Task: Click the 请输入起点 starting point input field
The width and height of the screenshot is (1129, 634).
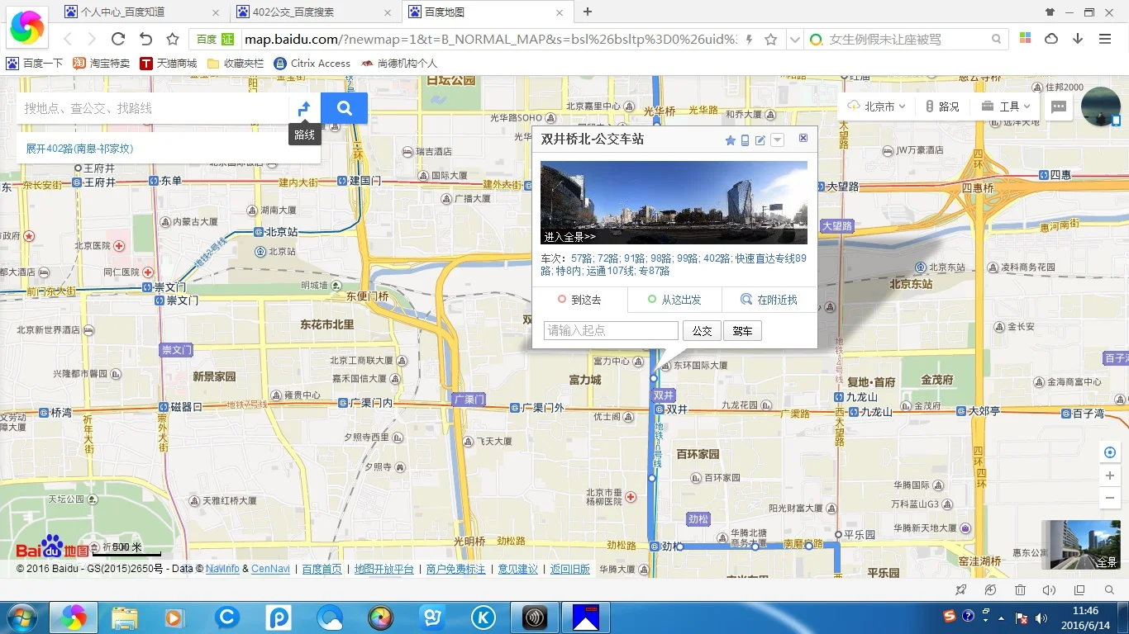Action: (x=611, y=330)
